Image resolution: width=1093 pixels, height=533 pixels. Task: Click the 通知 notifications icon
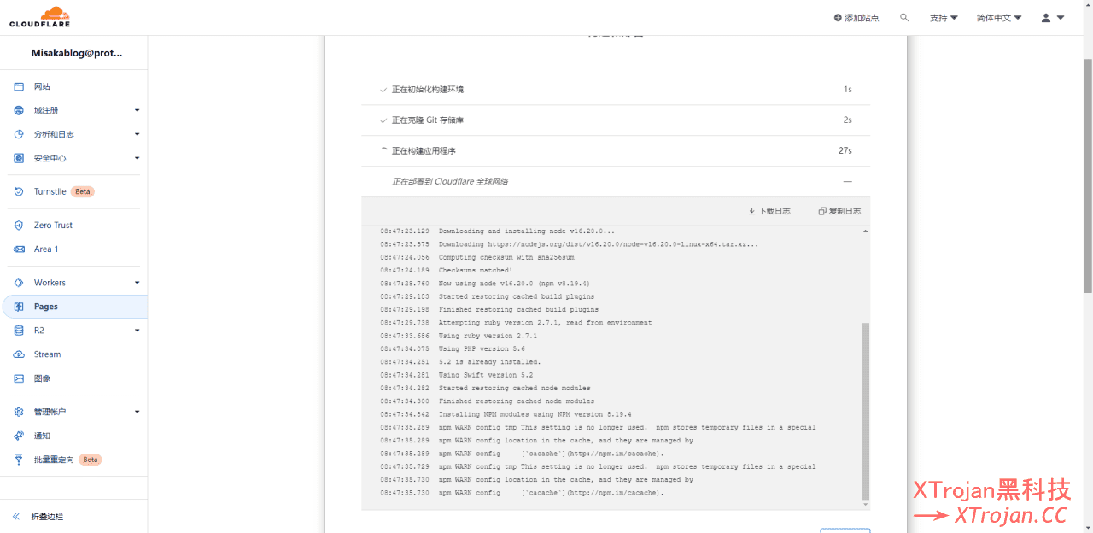coord(20,436)
